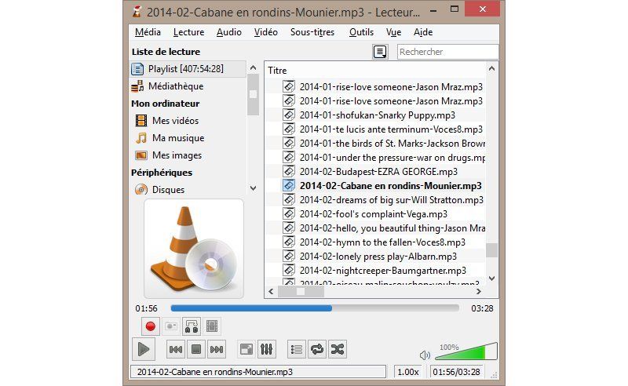Image resolution: width=628 pixels, height=386 pixels.
Task: Click the playback seek progress bar
Action: 314,308
